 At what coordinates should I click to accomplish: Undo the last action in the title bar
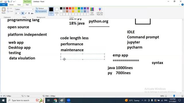[8, 1]
